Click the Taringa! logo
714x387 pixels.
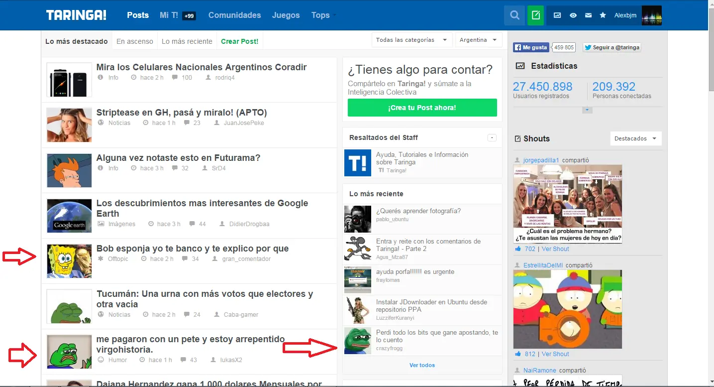point(76,15)
